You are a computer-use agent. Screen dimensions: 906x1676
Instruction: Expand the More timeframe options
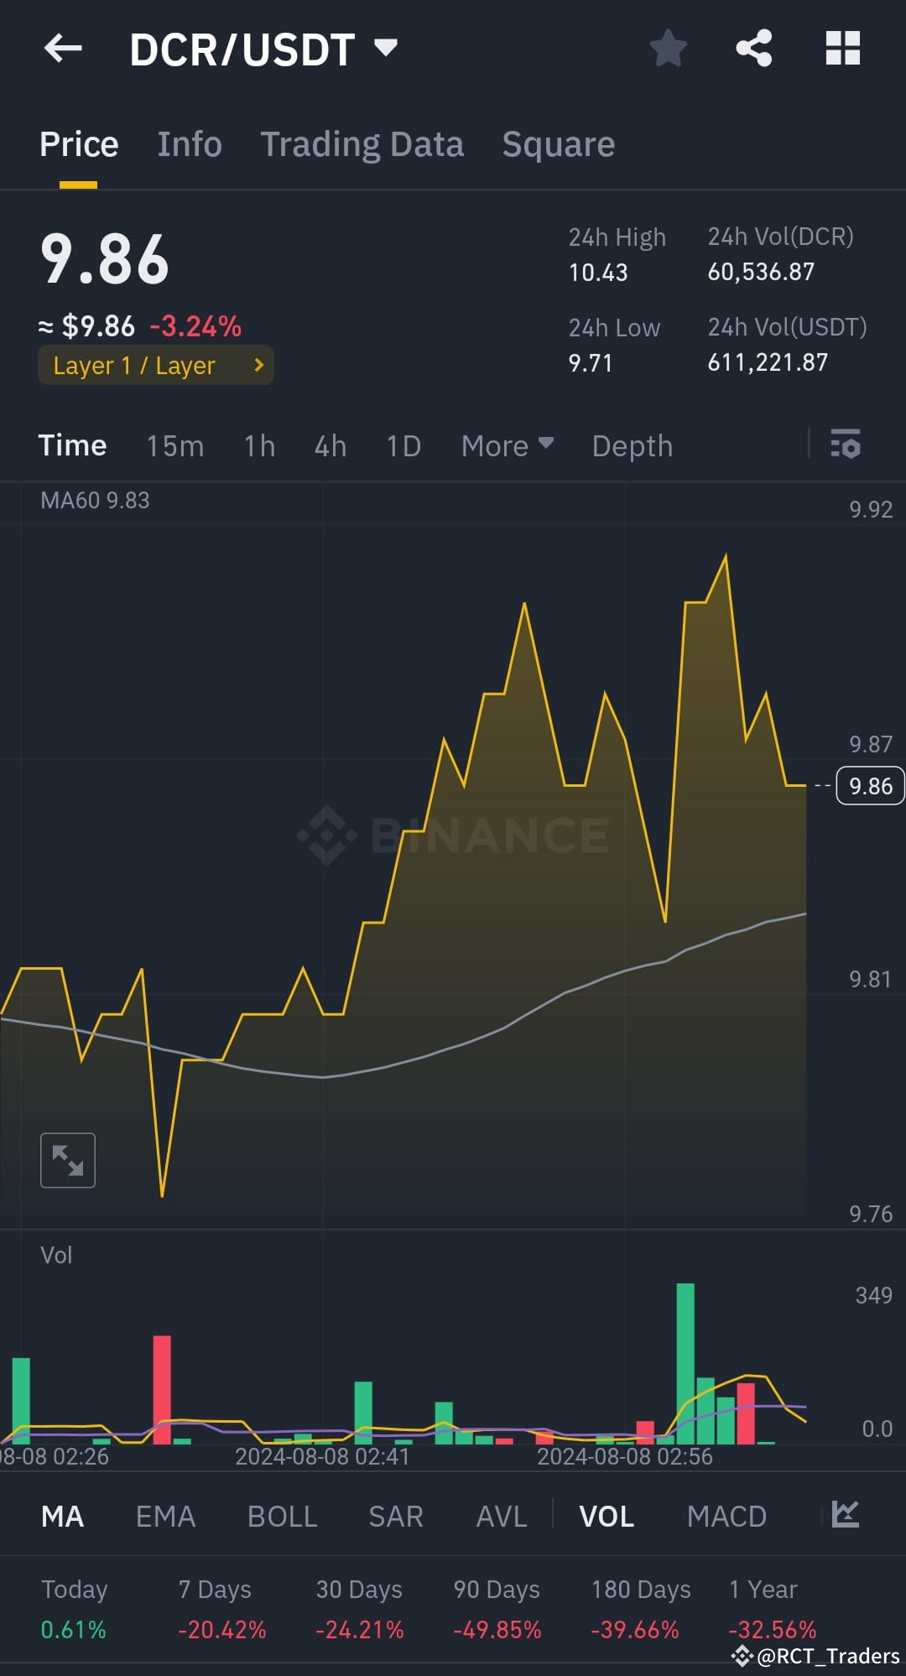(x=506, y=445)
